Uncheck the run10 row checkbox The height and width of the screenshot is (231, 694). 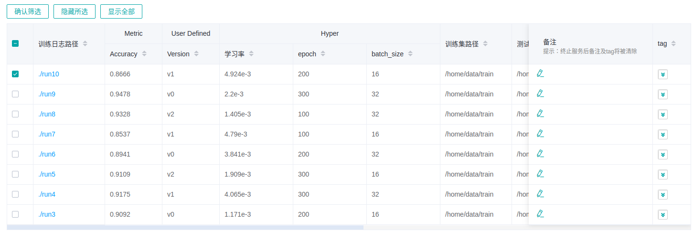(x=15, y=74)
